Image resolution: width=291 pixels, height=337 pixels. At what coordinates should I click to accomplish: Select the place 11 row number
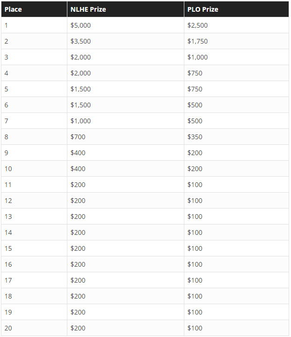(x=8, y=185)
